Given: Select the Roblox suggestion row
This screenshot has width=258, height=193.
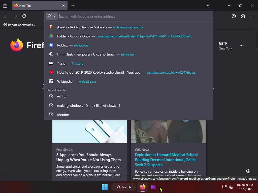Looking at the screenshot, I should point(129,45).
